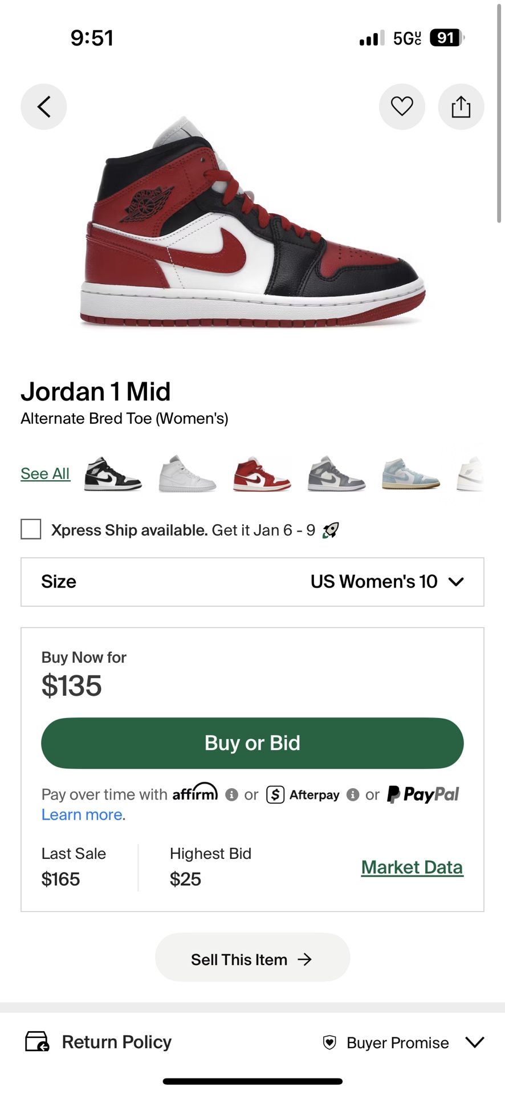Tap the back arrow icon
The width and height of the screenshot is (505, 1095).
pos(44,107)
